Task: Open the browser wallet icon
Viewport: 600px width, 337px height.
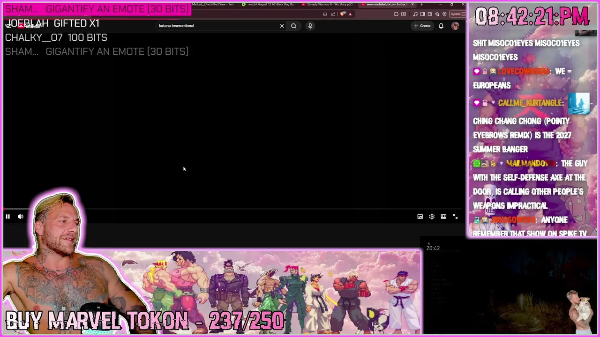Action: point(430,14)
